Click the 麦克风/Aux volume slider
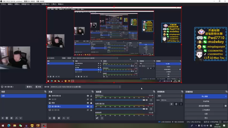The width and height of the screenshot is (228, 128). 120,100
